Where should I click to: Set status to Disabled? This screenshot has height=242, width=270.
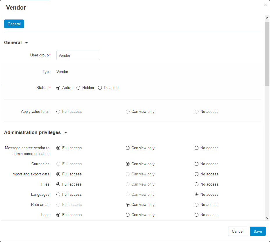point(100,88)
